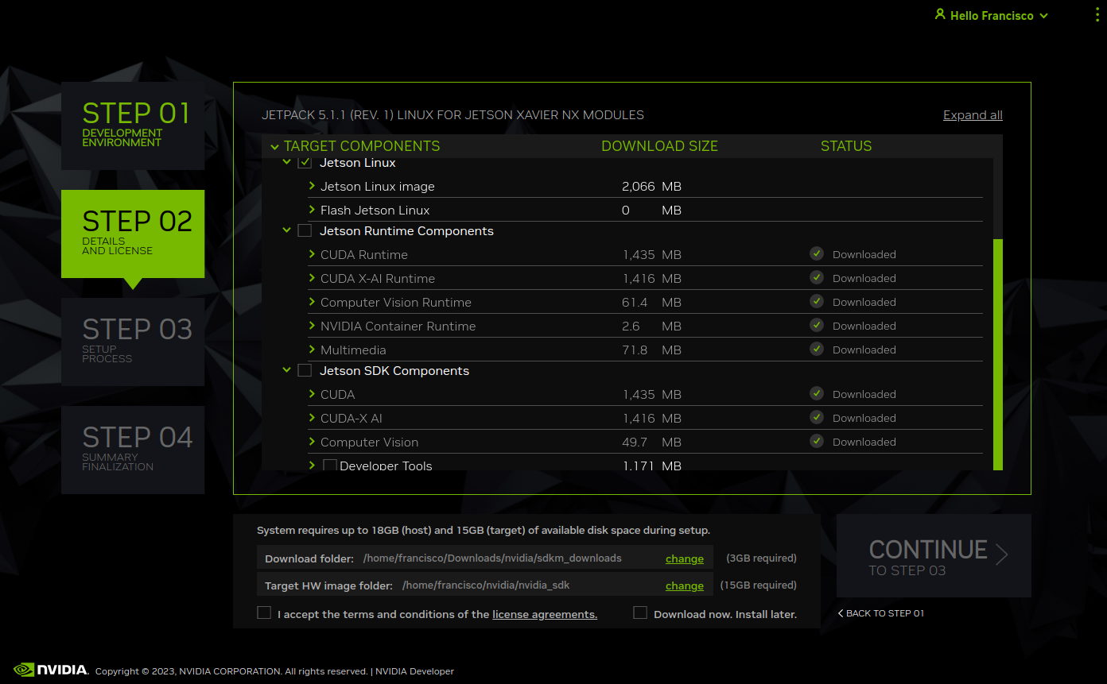1107x684 pixels.
Task: Change the Target HW image folder
Action: (685, 585)
